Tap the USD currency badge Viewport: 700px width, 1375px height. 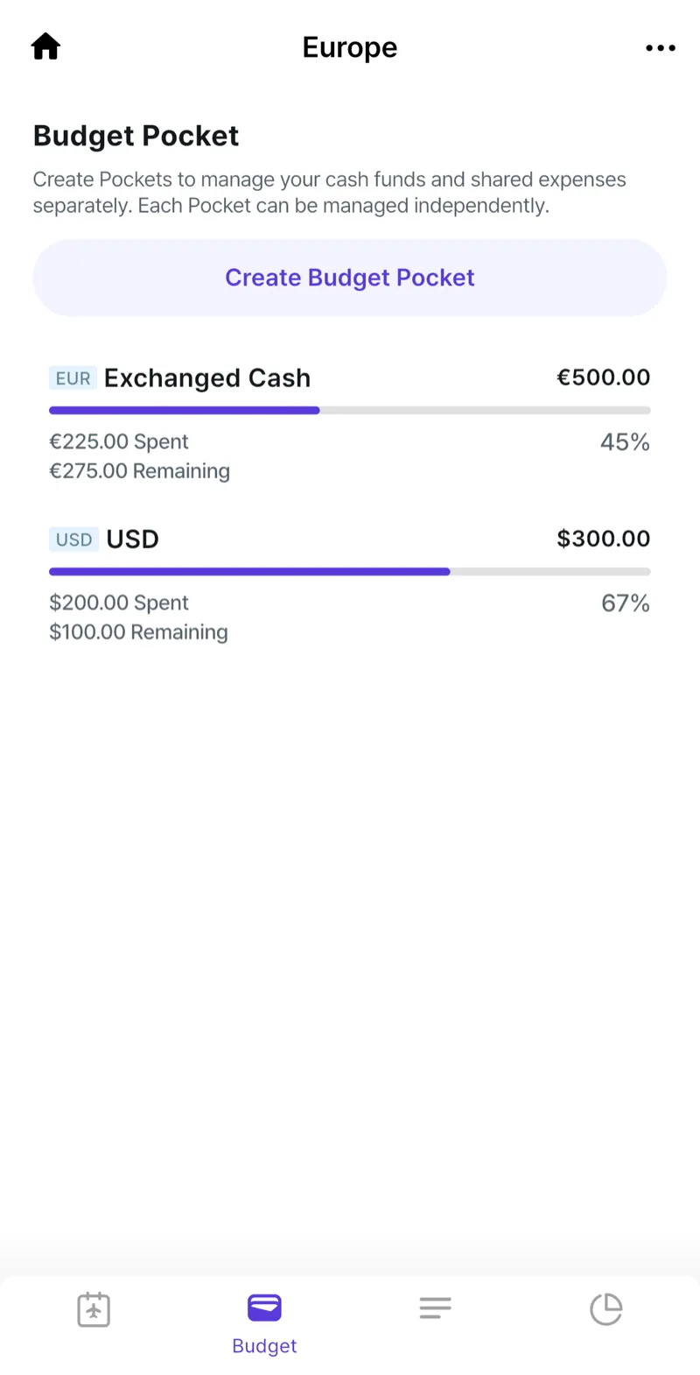point(73,539)
